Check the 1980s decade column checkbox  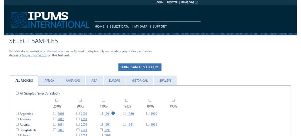127,100
